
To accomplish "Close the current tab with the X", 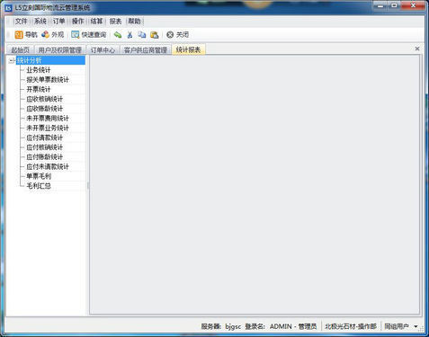I will point(417,49).
